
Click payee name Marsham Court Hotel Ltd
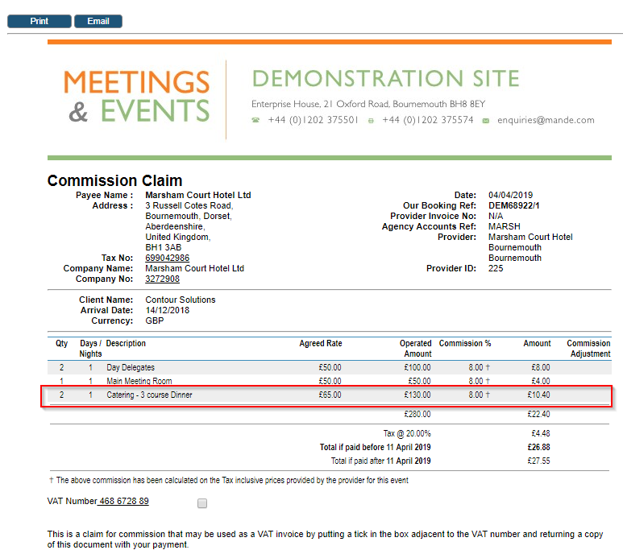(198, 195)
